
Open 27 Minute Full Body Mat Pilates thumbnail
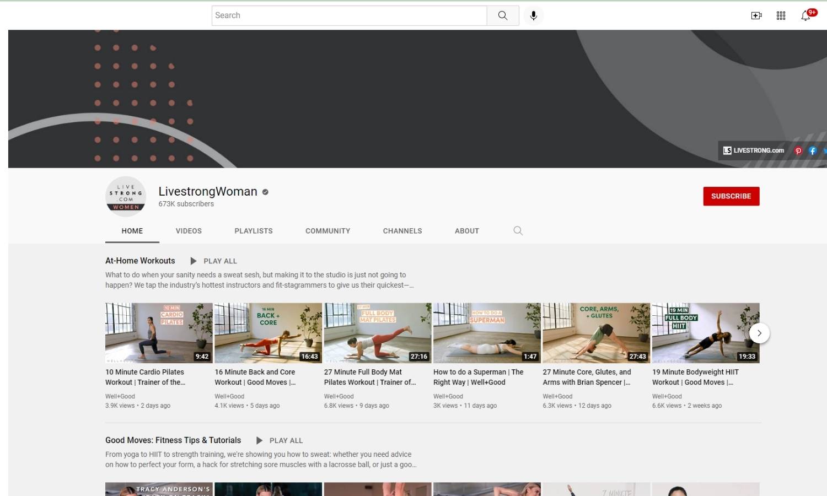[x=378, y=333]
